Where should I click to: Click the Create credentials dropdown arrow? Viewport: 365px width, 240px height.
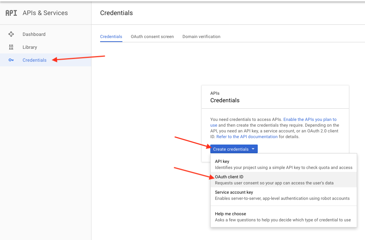click(x=253, y=149)
